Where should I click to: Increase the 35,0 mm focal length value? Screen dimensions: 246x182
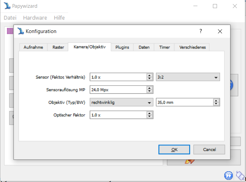click(216, 100)
